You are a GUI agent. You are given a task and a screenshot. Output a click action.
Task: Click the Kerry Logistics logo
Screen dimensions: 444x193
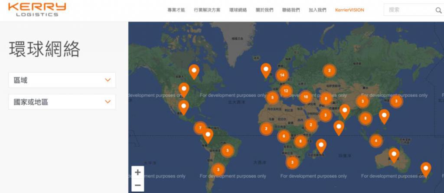point(37,9)
